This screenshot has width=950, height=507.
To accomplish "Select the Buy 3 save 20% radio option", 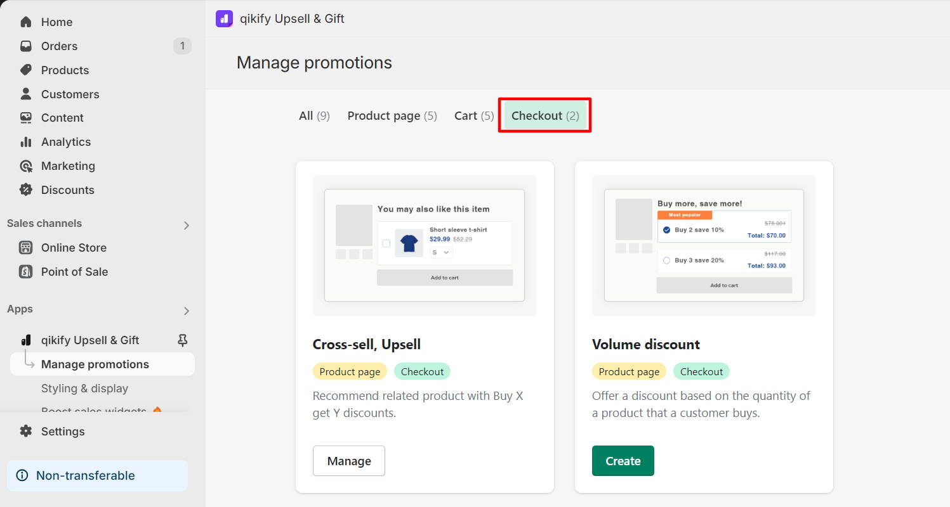I will click(666, 260).
